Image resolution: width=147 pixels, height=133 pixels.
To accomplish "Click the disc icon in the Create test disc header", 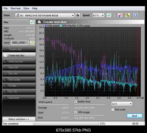I will point(39,22).
